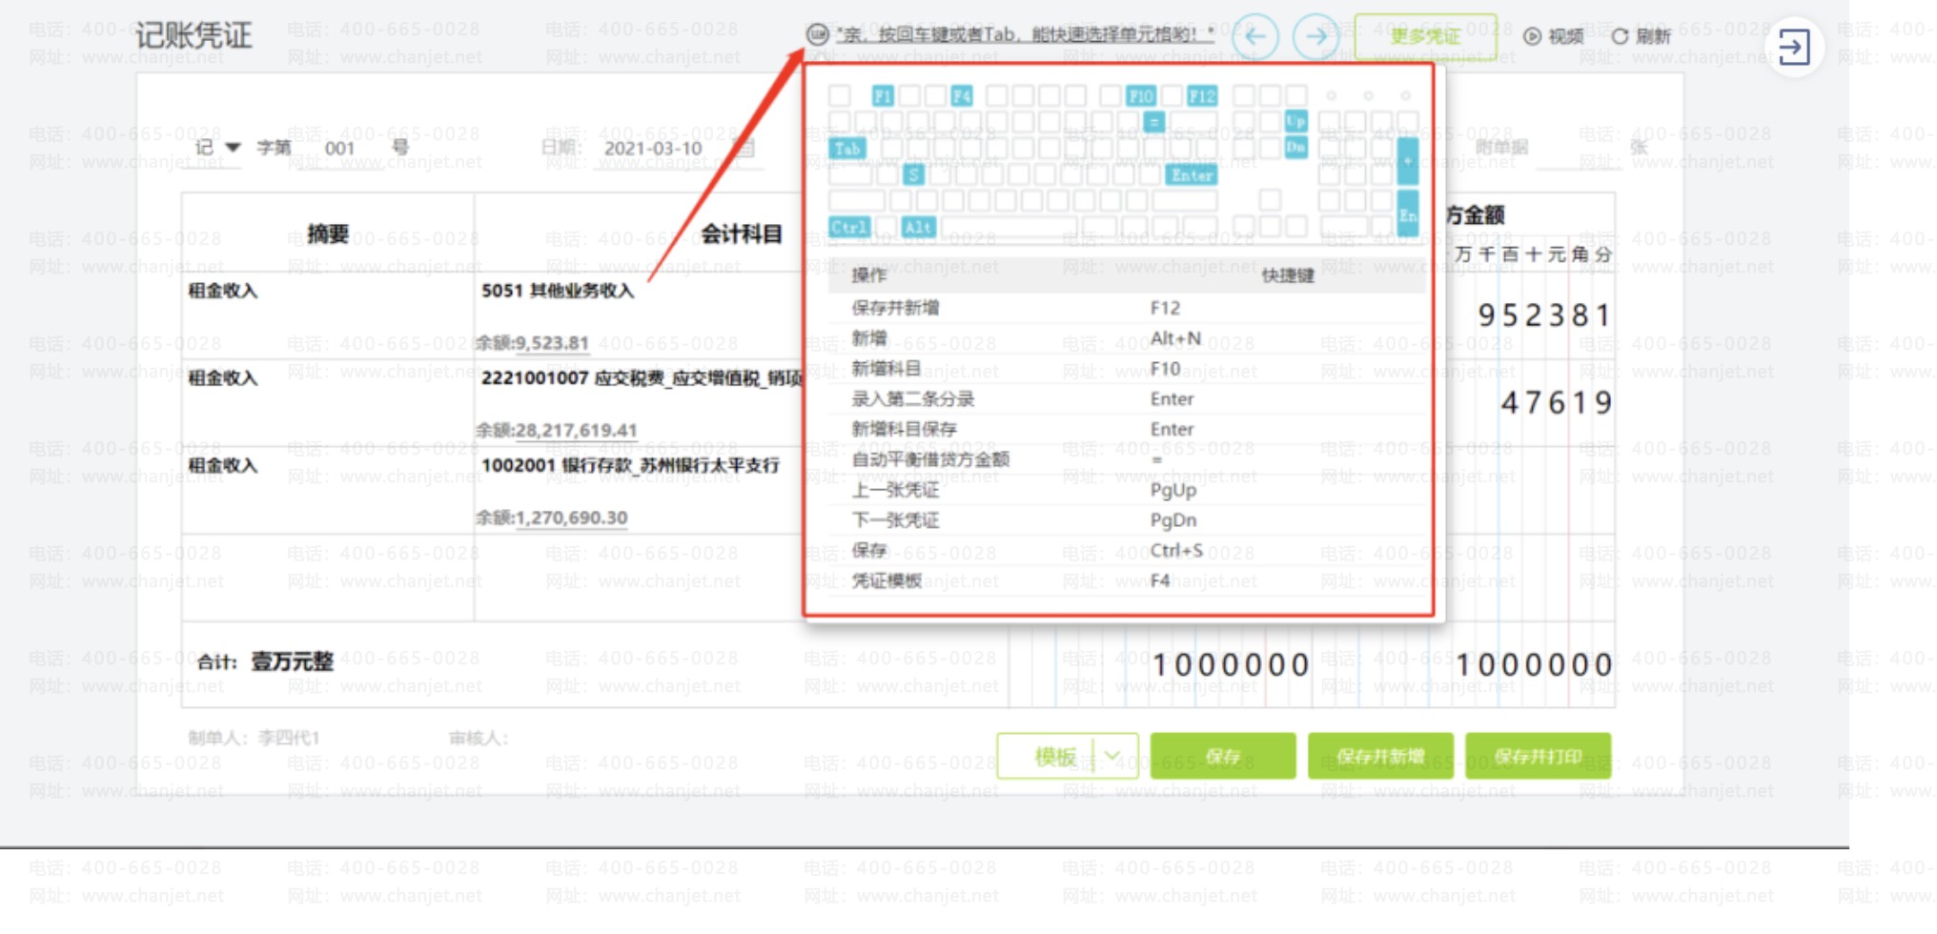1937x934 pixels.
Task: Click the keyboard shortcut hint icon
Action: coord(817,35)
